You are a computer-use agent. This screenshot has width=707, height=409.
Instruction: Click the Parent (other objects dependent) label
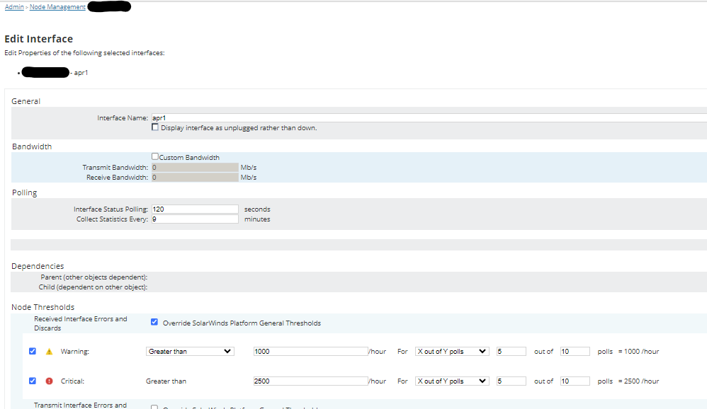click(x=94, y=277)
